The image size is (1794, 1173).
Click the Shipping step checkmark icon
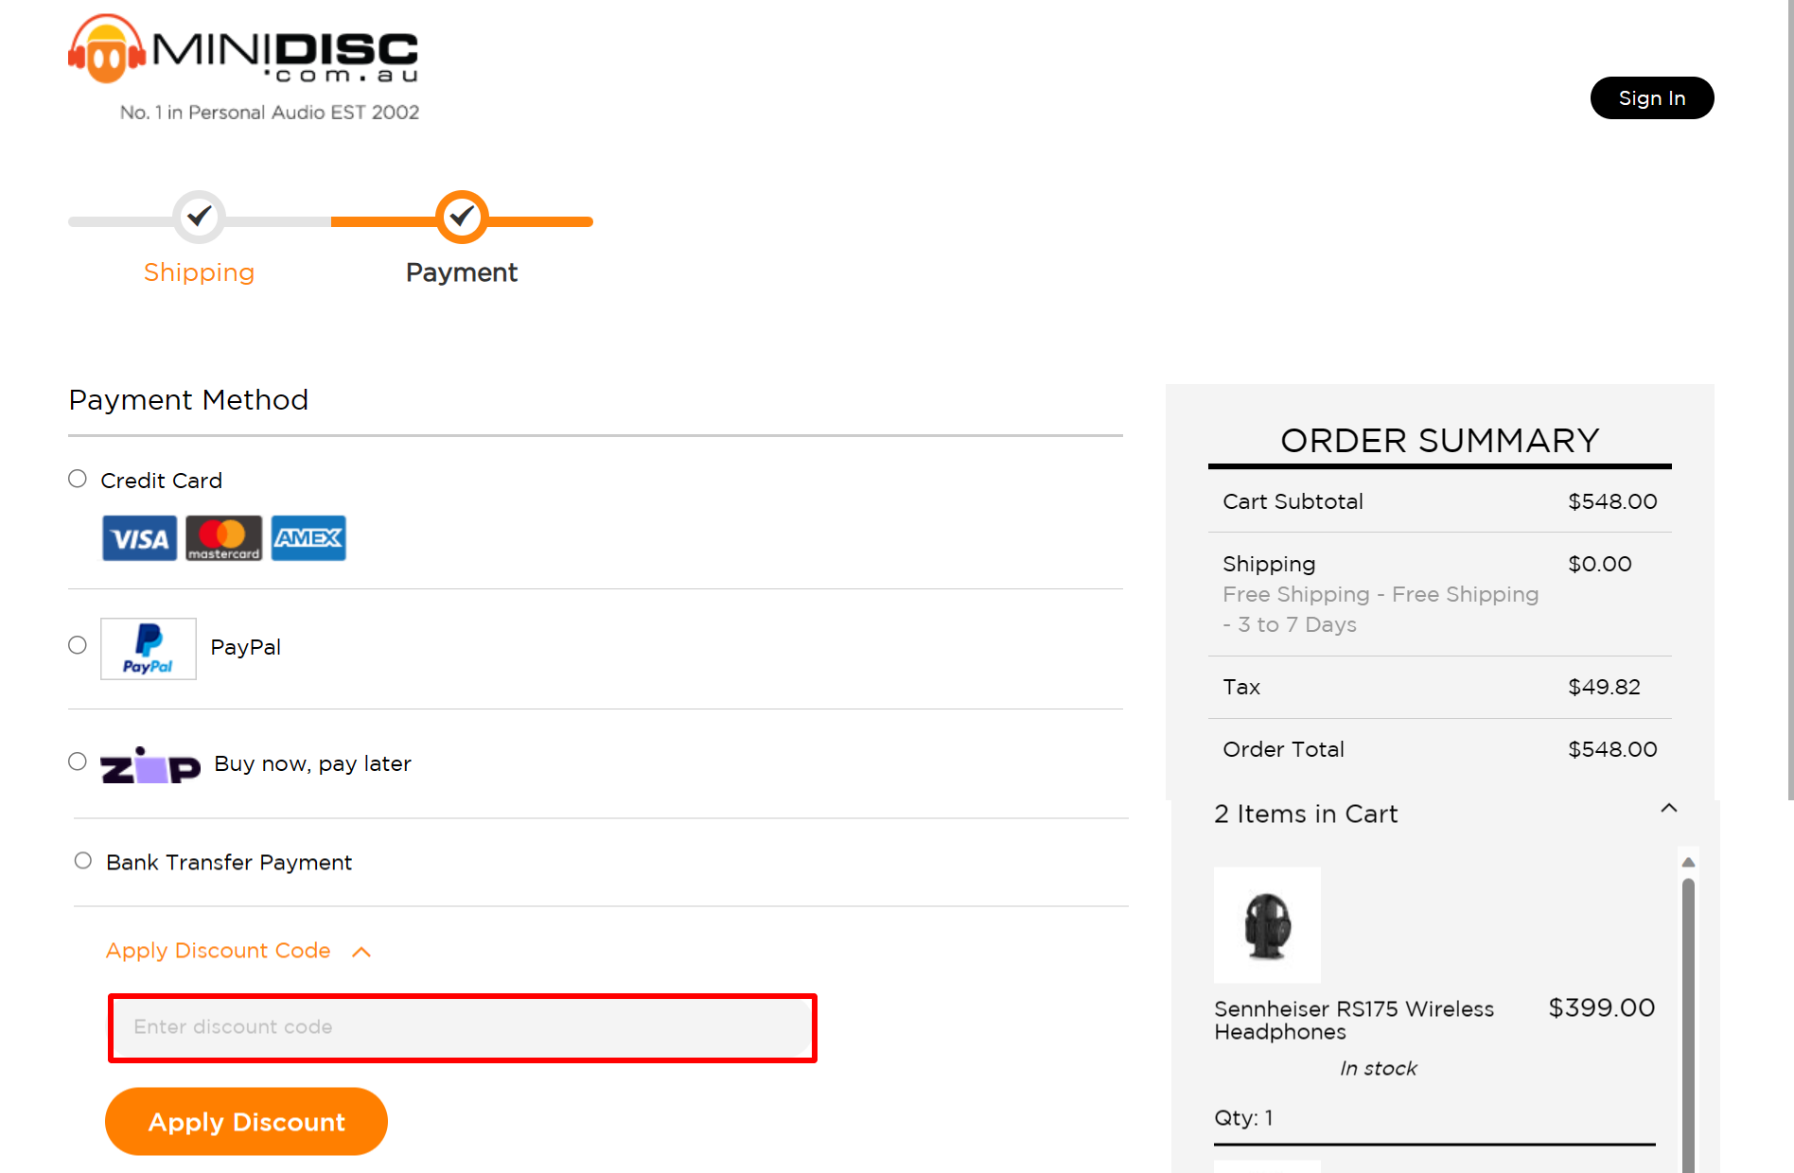click(199, 217)
